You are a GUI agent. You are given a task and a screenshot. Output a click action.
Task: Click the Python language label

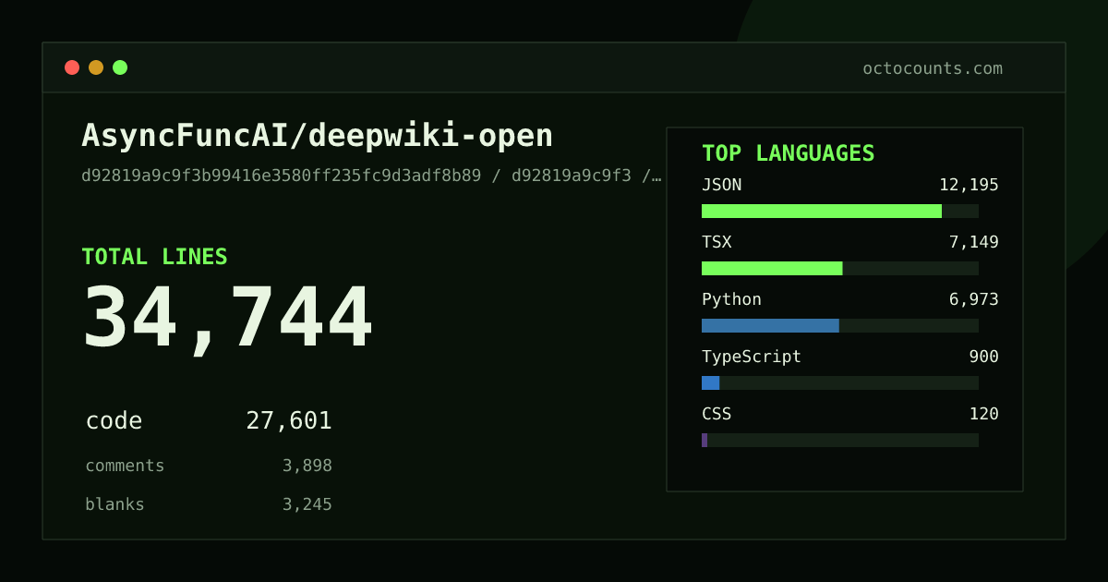(731, 299)
